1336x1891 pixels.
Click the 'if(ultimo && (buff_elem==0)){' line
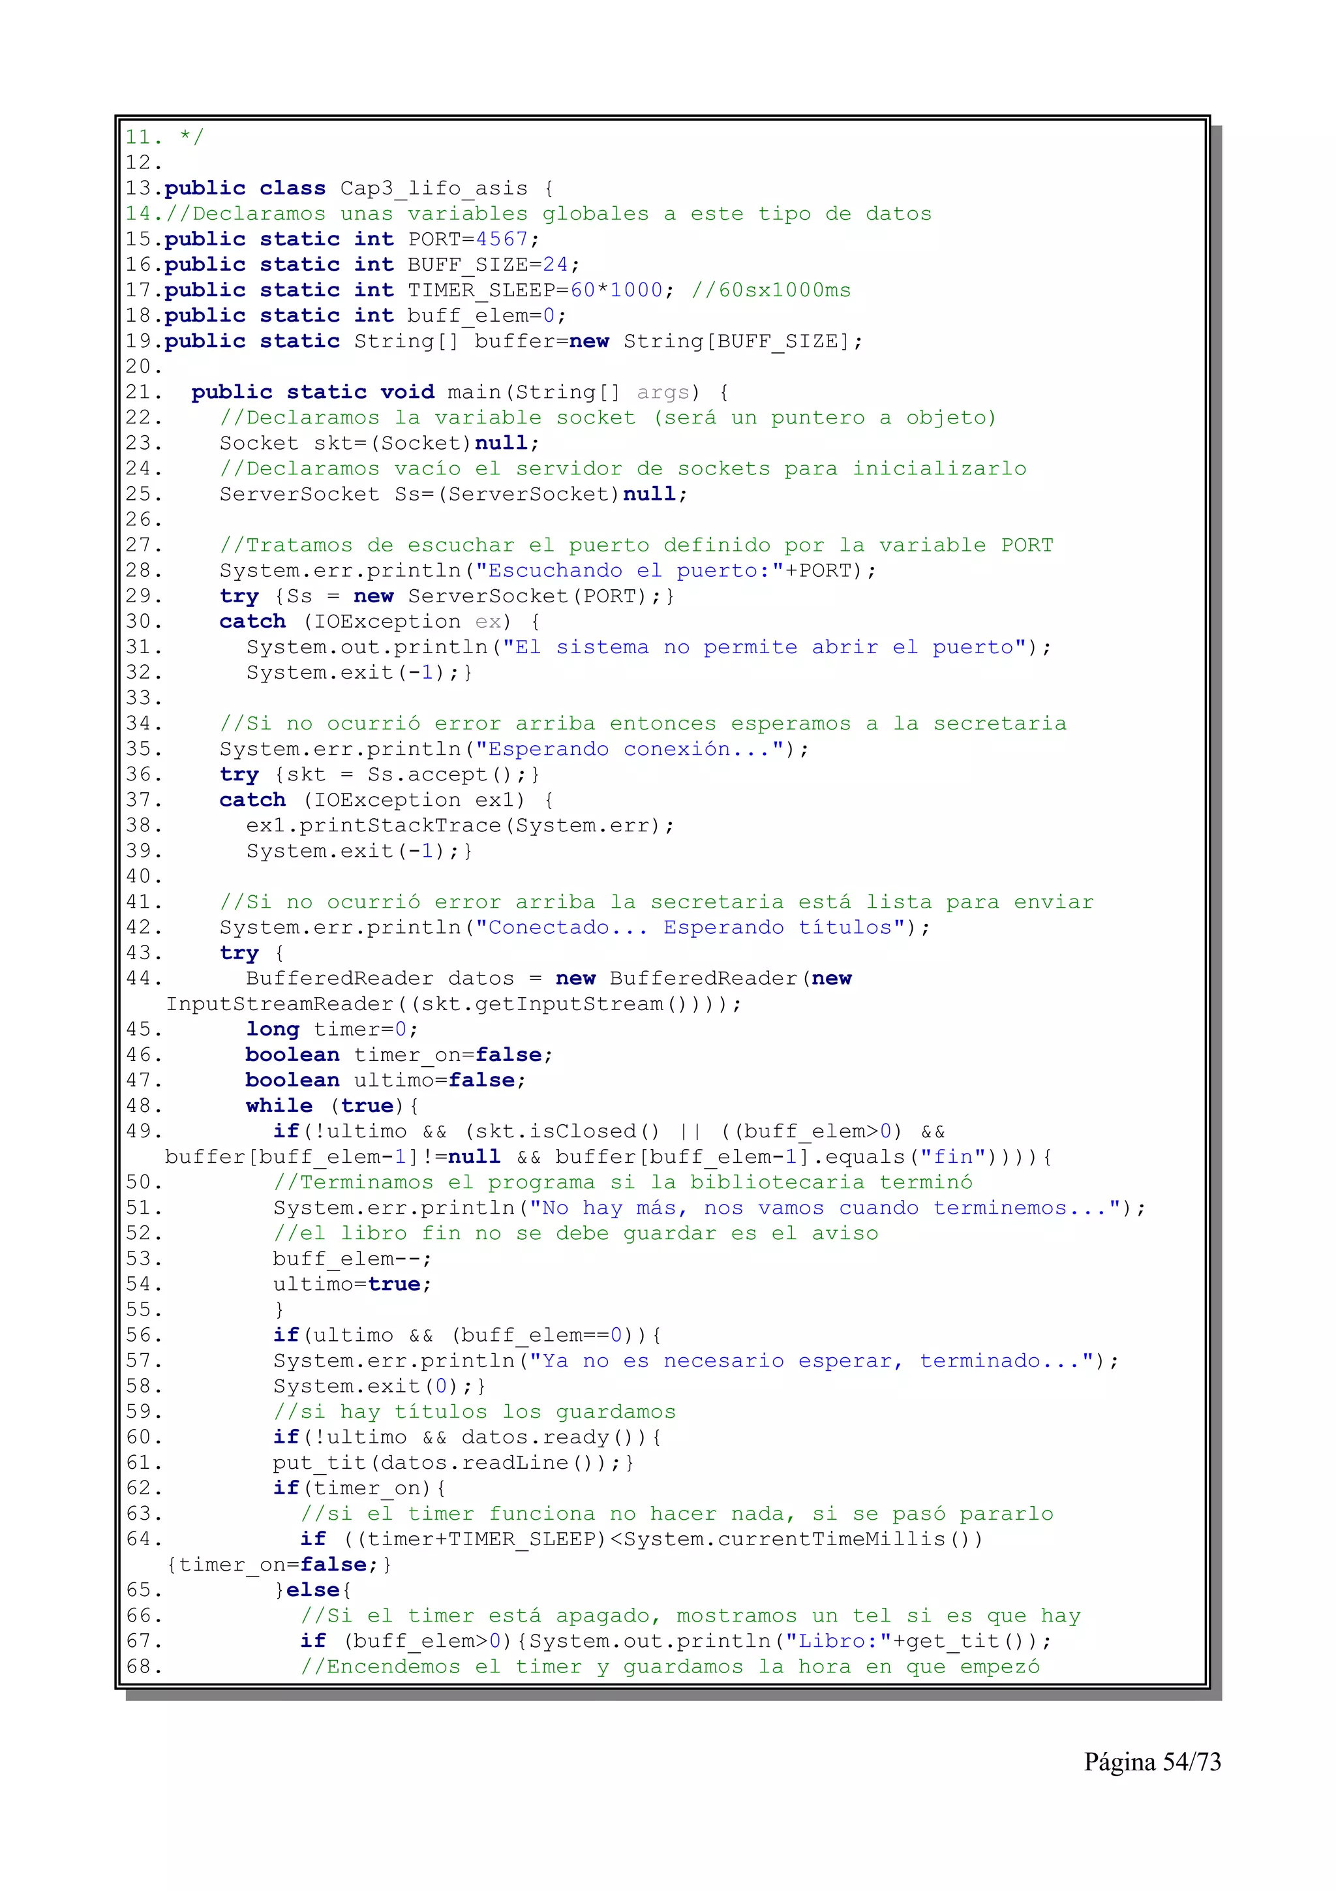tap(468, 1337)
